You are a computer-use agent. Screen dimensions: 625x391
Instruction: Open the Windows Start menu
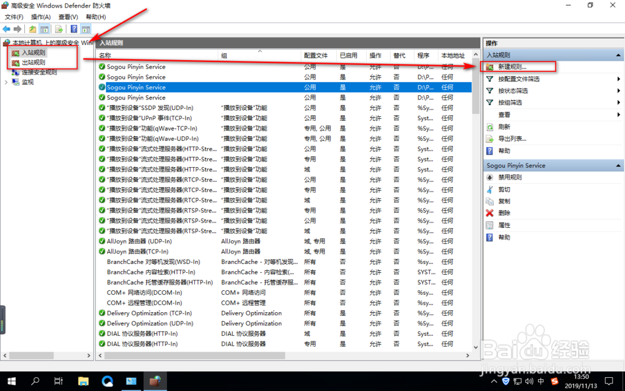click(x=11, y=382)
